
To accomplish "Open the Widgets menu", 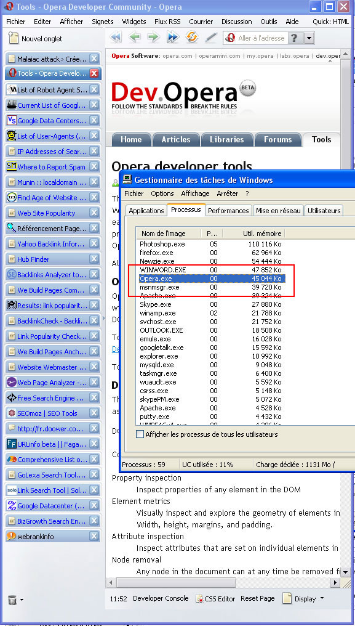I will tap(134, 22).
